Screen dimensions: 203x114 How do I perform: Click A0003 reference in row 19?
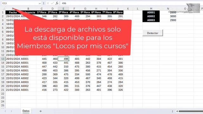coord(28,82)
